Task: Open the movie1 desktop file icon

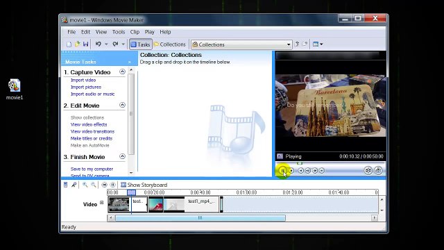Action: click(x=14, y=90)
